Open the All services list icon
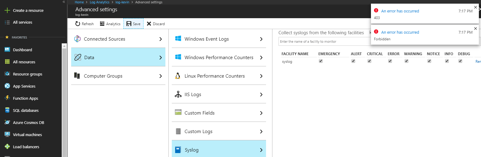 click(7, 22)
